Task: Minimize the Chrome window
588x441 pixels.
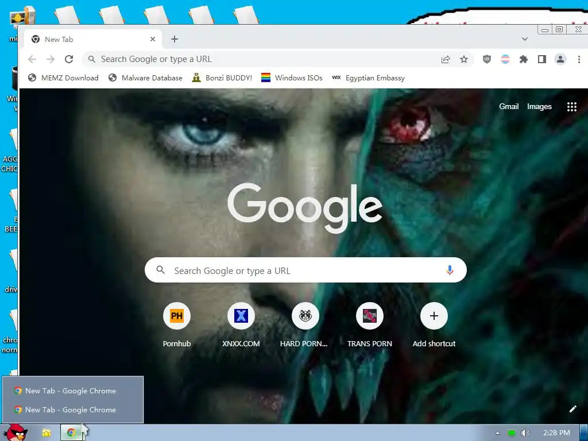Action: (x=545, y=30)
